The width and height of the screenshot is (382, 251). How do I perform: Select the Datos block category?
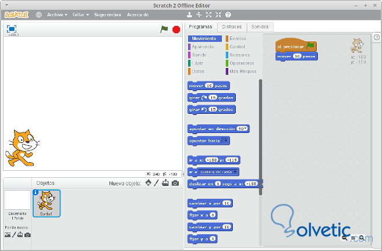tap(196, 71)
